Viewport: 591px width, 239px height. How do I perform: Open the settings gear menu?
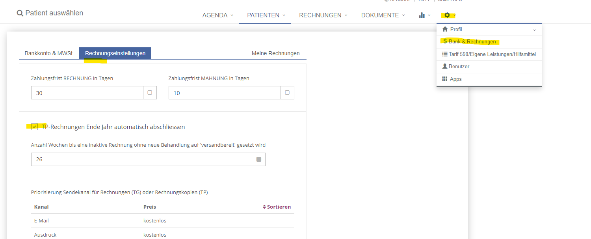point(447,15)
